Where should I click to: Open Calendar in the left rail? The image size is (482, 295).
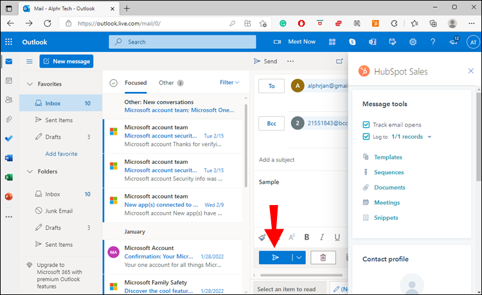click(x=9, y=80)
